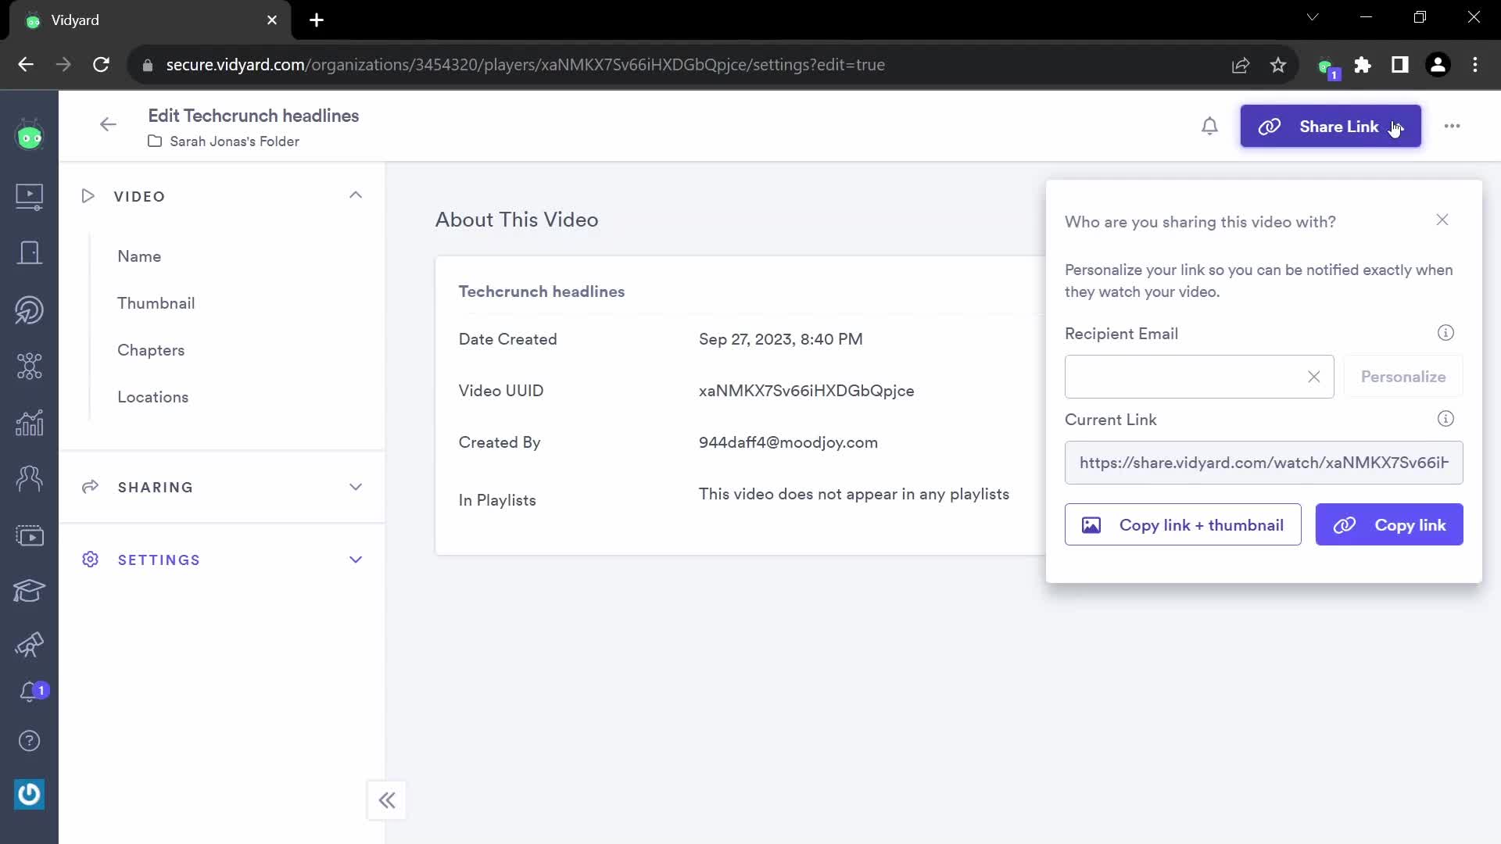Switch to the Vidyard browser tab
The width and height of the screenshot is (1501, 844).
[x=149, y=20]
